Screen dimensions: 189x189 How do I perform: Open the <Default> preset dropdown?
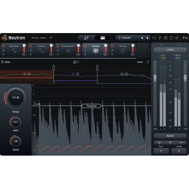(128, 38)
